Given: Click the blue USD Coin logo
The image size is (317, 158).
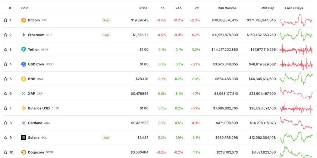Looking at the screenshot, I should (x=23, y=64).
